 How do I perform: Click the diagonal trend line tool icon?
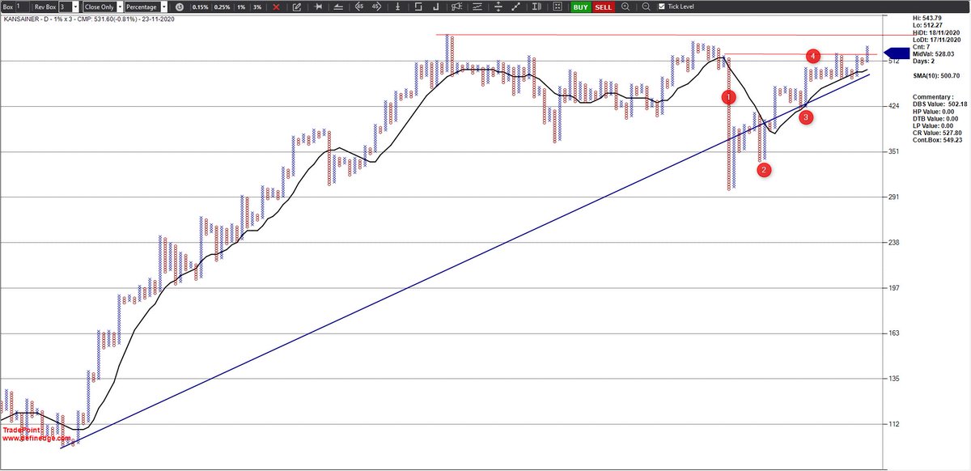click(x=516, y=6)
